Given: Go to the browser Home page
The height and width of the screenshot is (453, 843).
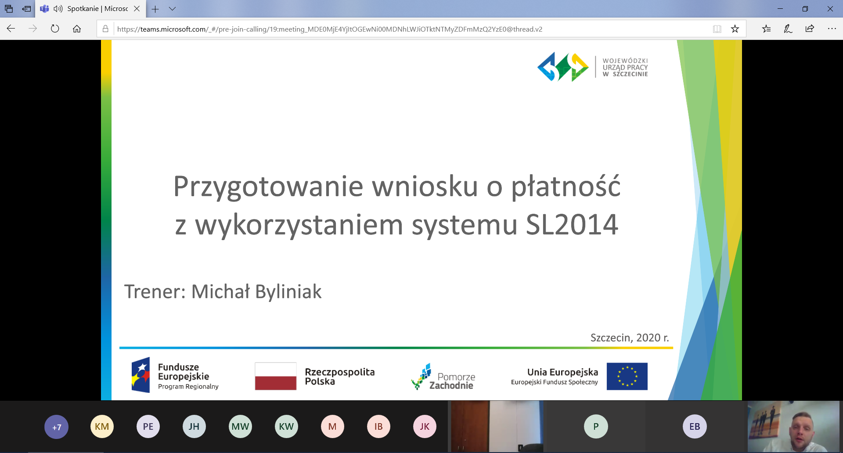Looking at the screenshot, I should [77, 29].
